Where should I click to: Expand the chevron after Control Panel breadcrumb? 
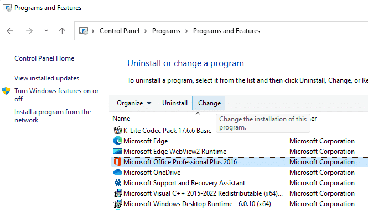pos(146,31)
